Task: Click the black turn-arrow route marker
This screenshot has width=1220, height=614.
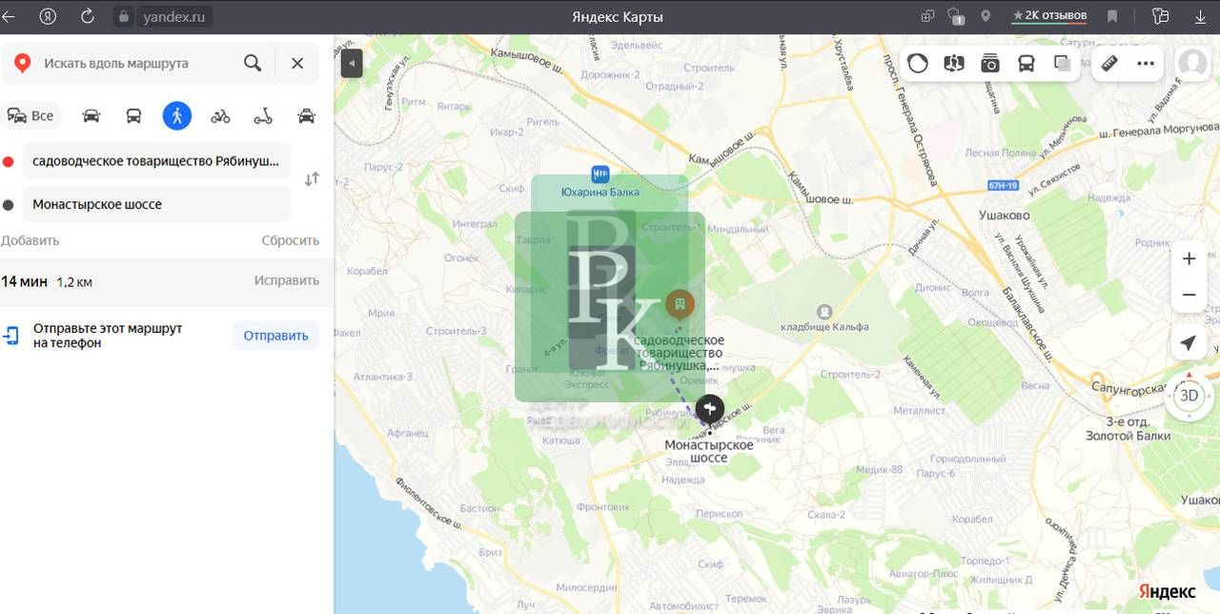Action: [x=710, y=409]
